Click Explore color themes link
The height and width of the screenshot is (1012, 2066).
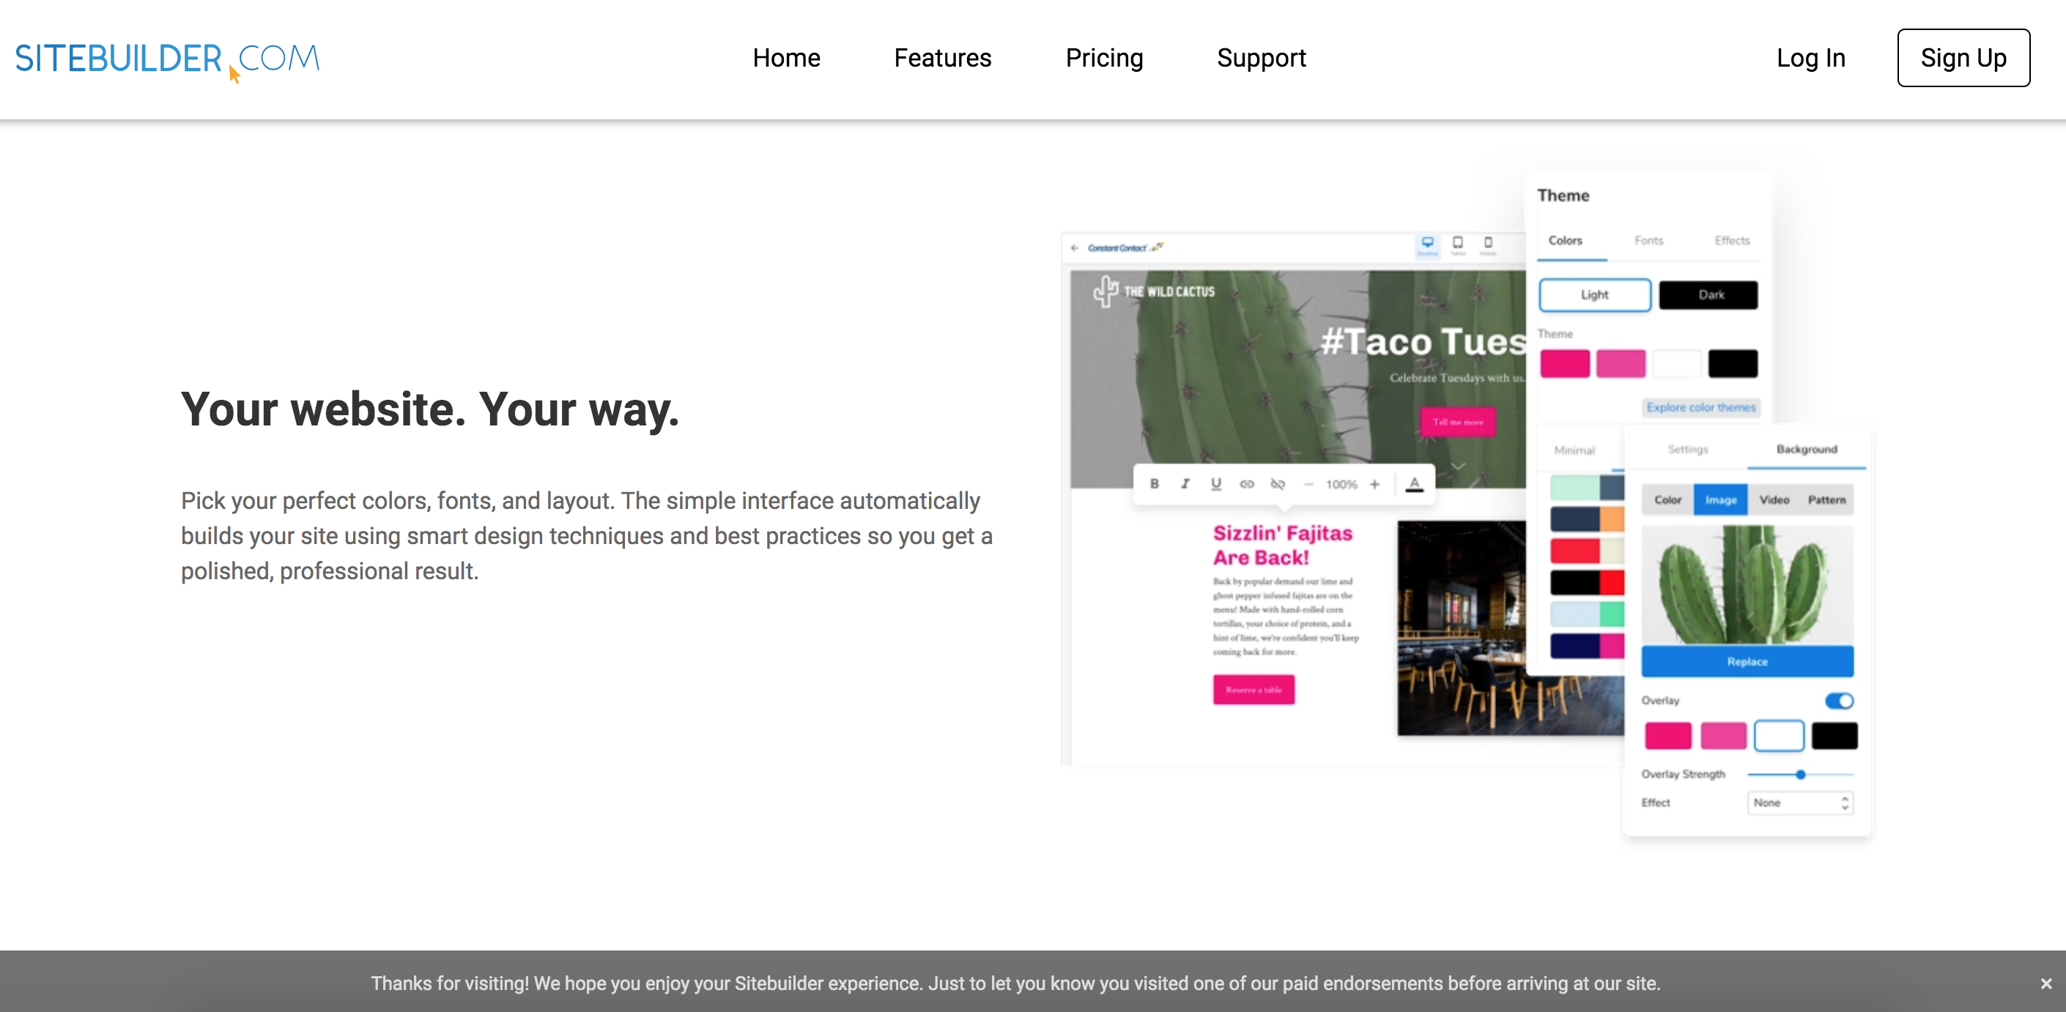tap(1700, 407)
